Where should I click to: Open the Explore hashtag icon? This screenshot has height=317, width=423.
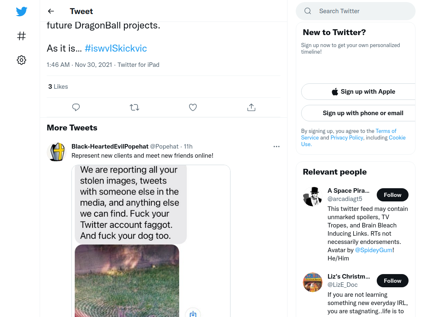21,36
